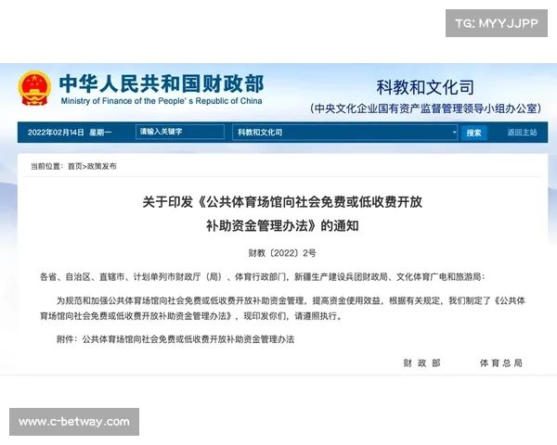Click the document number 财教〔2022〕2号
557x445 pixels.
tap(282, 253)
